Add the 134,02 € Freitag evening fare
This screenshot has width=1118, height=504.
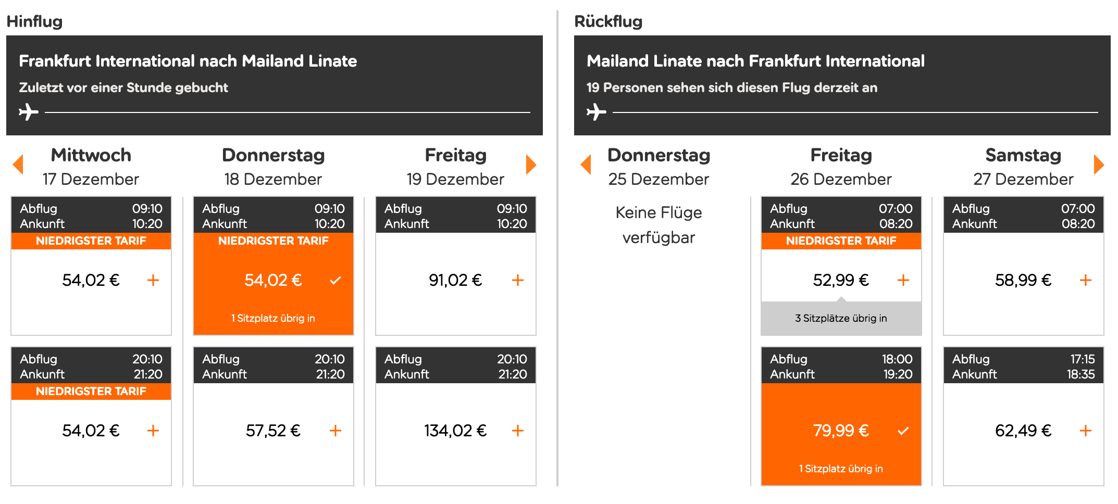518,431
